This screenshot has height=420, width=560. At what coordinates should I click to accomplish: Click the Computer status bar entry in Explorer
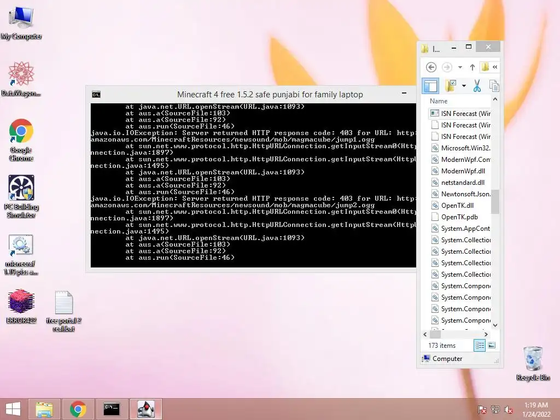[x=442, y=359]
